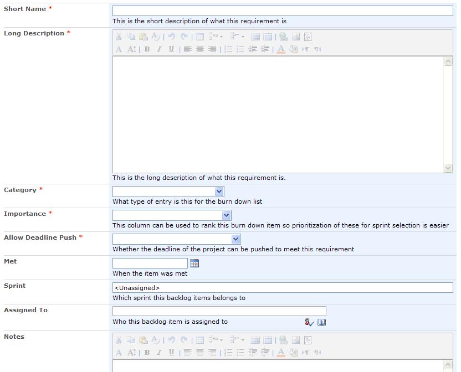
Task: Click numbered list in Long Description toolbar
Action: (x=228, y=49)
